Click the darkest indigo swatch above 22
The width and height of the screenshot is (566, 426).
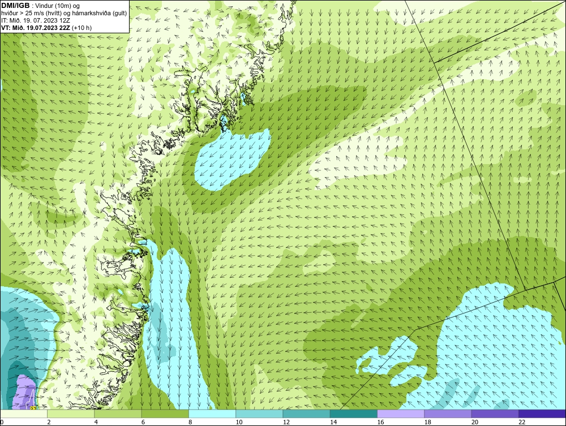tap(542, 414)
